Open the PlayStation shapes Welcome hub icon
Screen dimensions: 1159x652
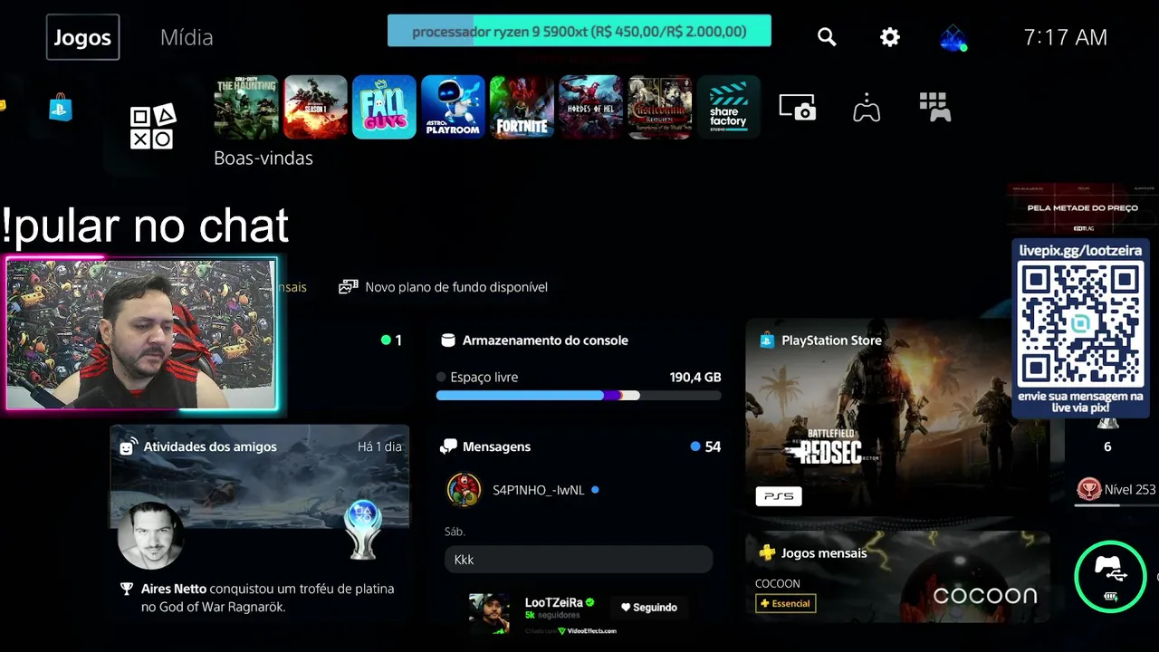click(x=152, y=127)
